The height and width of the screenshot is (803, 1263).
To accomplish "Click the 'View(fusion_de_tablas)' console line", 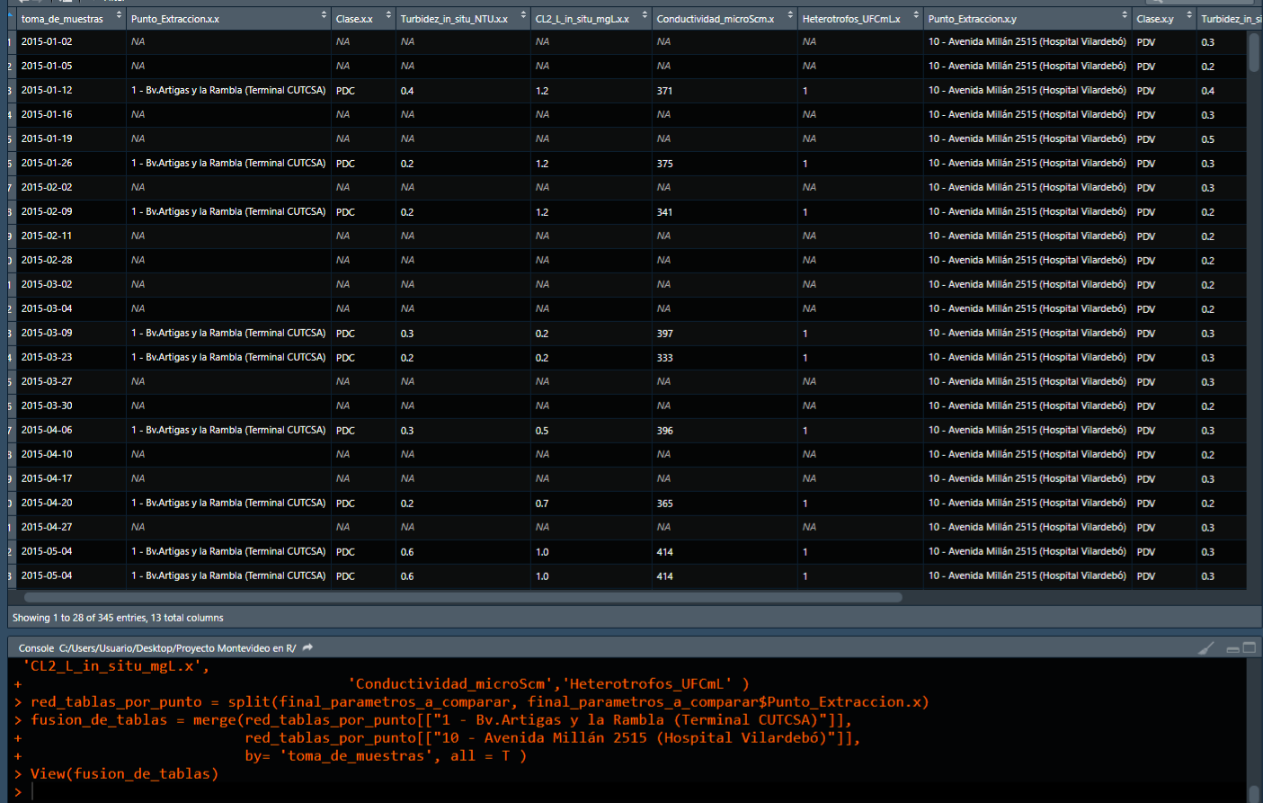I will tap(124, 773).
